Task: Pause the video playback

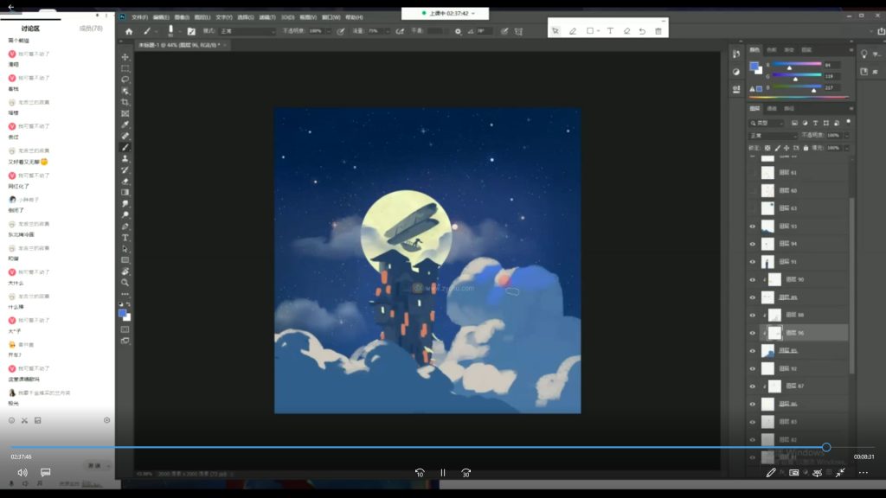Action: tap(442, 473)
